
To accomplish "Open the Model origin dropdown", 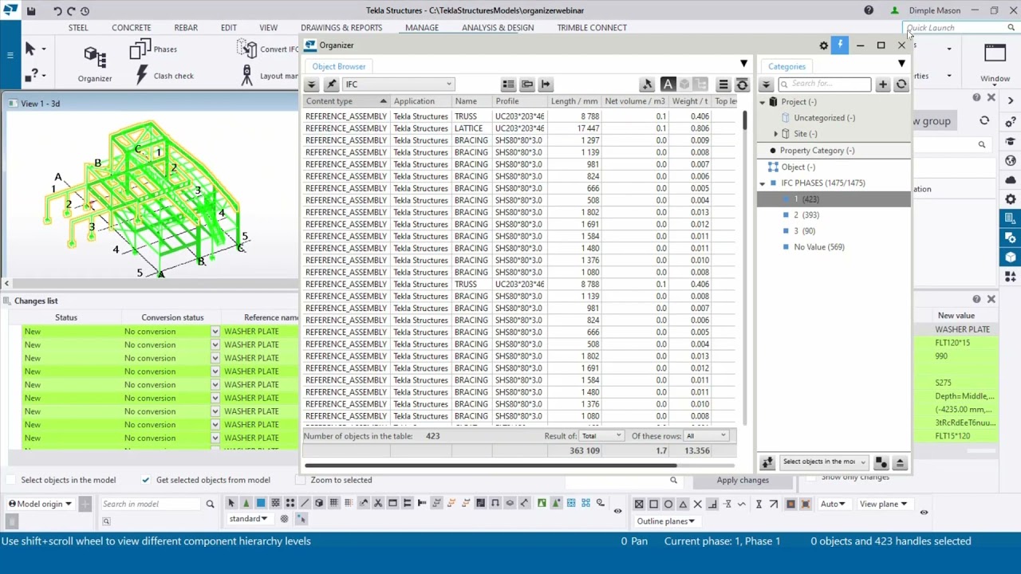I will click(x=40, y=504).
